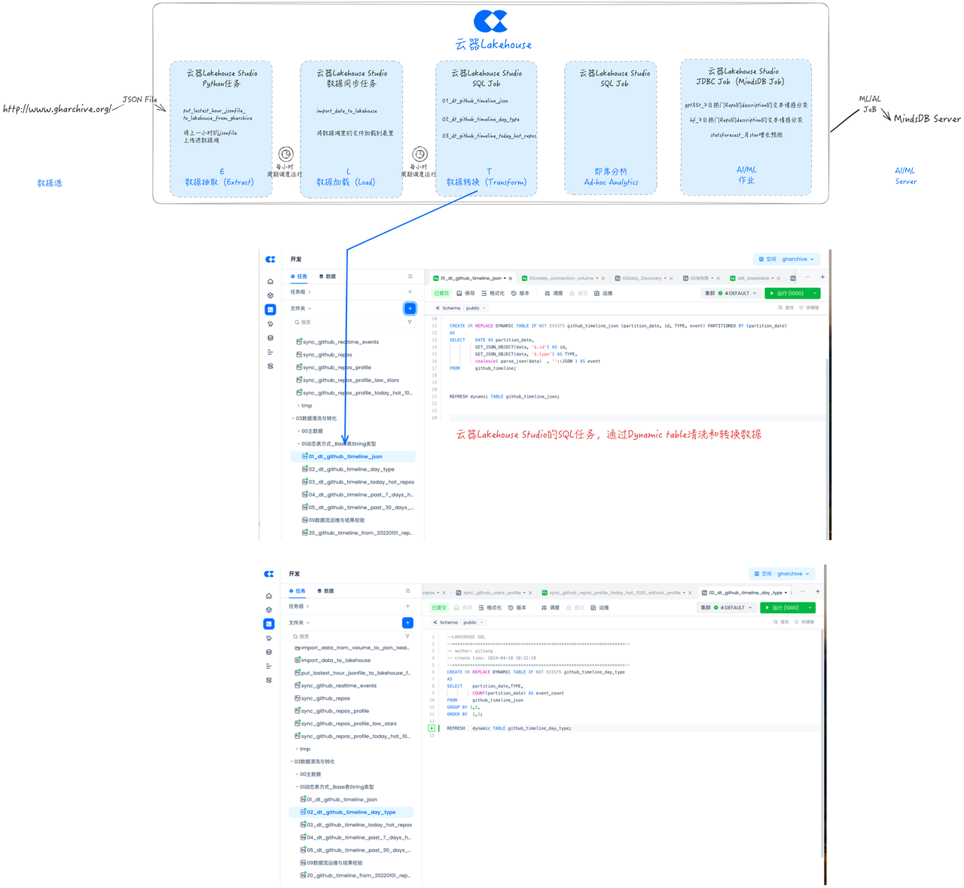
Task: Open import_data_to_lakehouse task in lower tree
Action: tap(335, 661)
